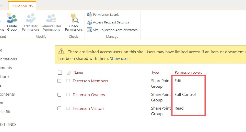Image resolution: width=246 pixels, height=132 pixels.
Task: Click the Create Group icon
Action: point(12,18)
